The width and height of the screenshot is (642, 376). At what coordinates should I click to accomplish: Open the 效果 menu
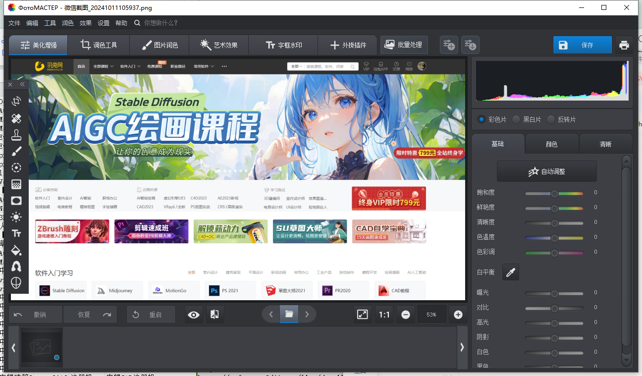[x=86, y=23]
